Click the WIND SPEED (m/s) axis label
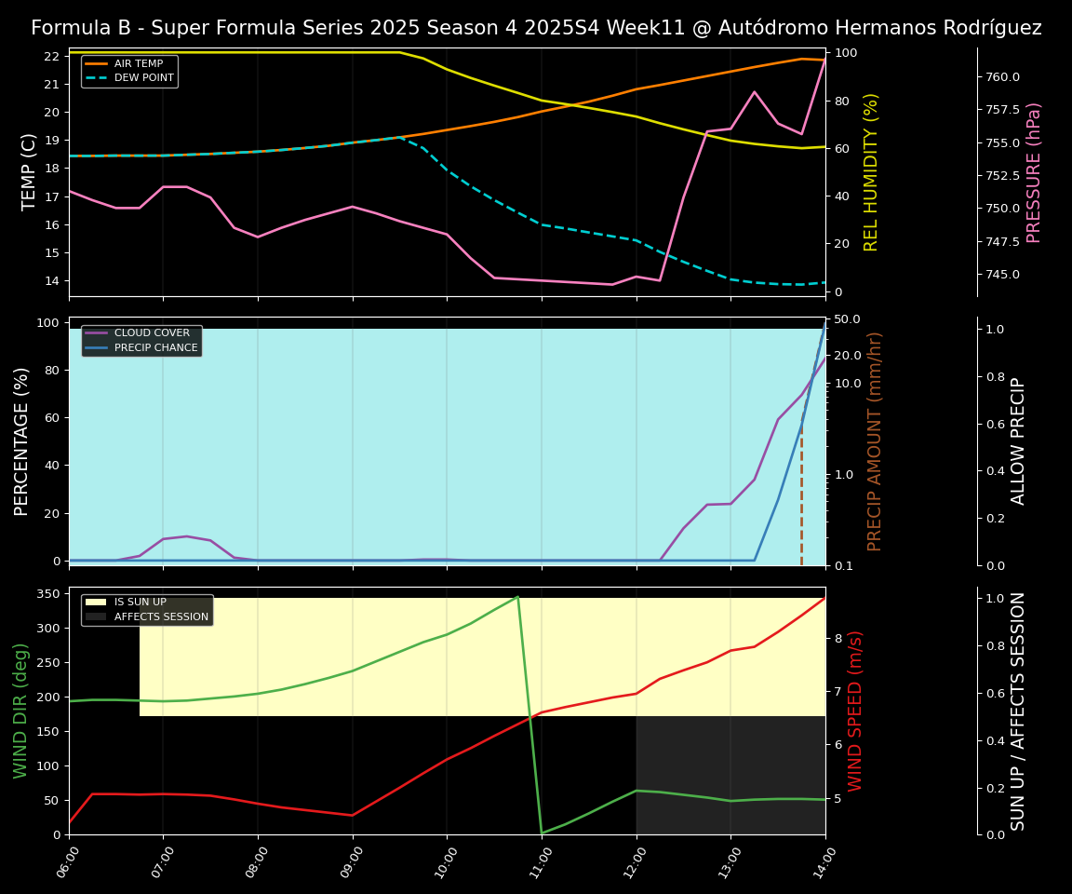The image size is (1072, 894). (855, 711)
